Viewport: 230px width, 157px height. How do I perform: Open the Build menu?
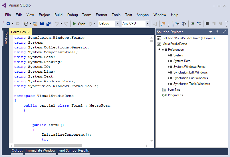pyautogui.click(x=58, y=15)
